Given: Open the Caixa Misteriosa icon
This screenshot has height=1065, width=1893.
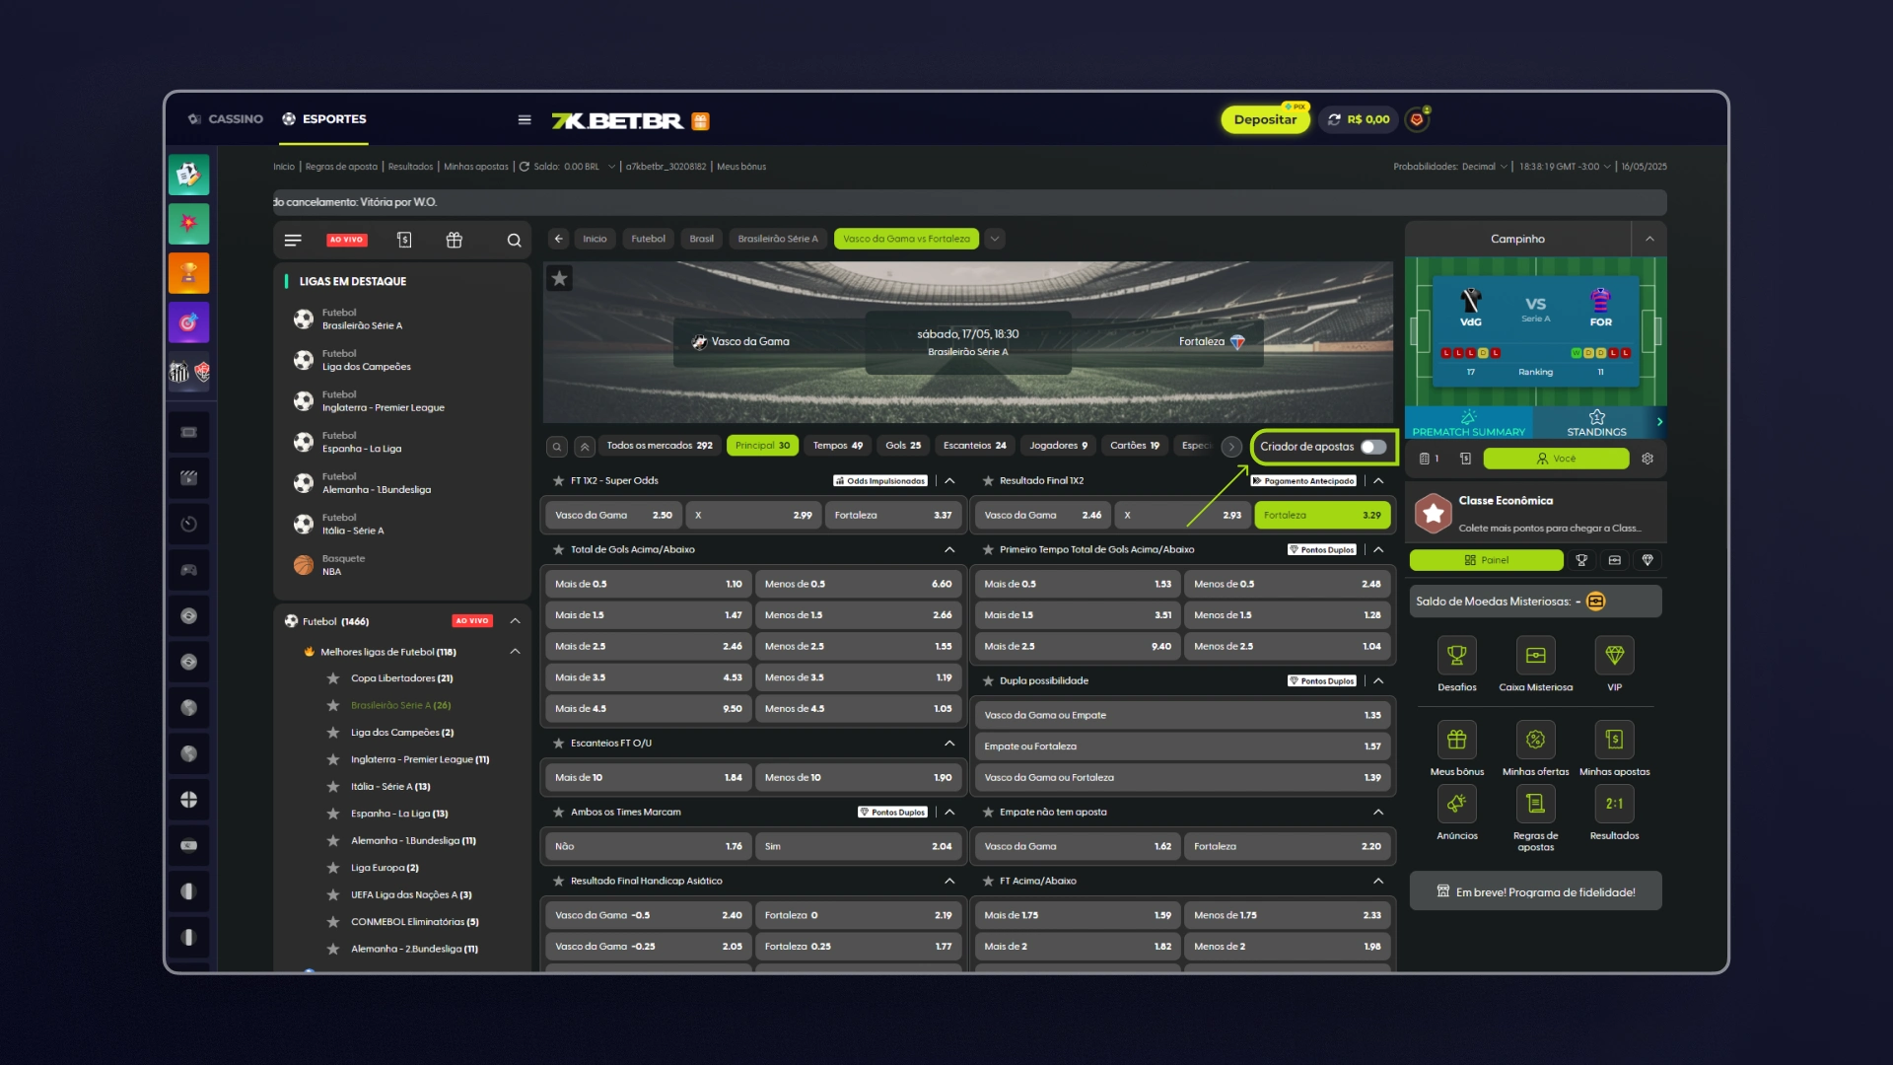Looking at the screenshot, I should tap(1535, 657).
